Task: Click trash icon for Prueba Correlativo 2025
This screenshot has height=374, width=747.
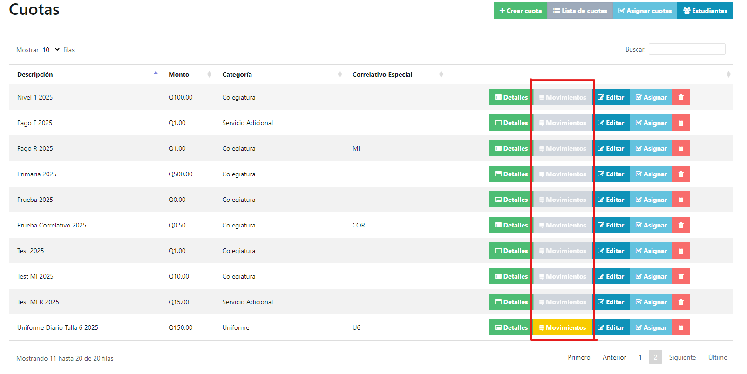Action: (681, 225)
